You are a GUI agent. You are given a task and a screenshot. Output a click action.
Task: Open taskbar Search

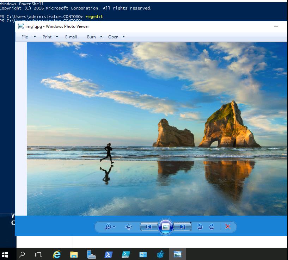coord(22,254)
